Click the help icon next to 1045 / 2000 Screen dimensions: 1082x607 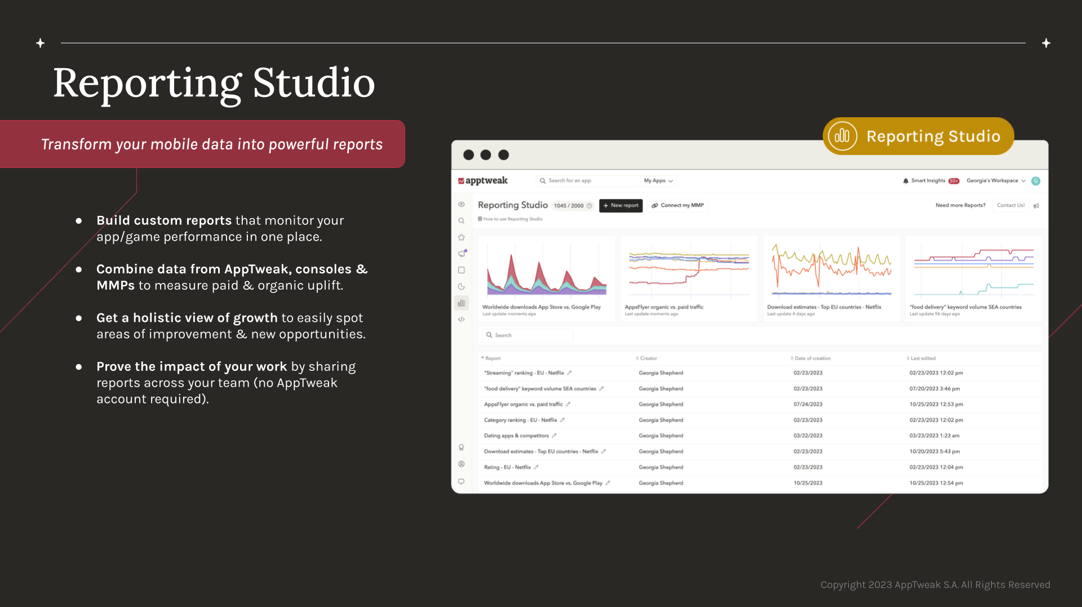589,206
